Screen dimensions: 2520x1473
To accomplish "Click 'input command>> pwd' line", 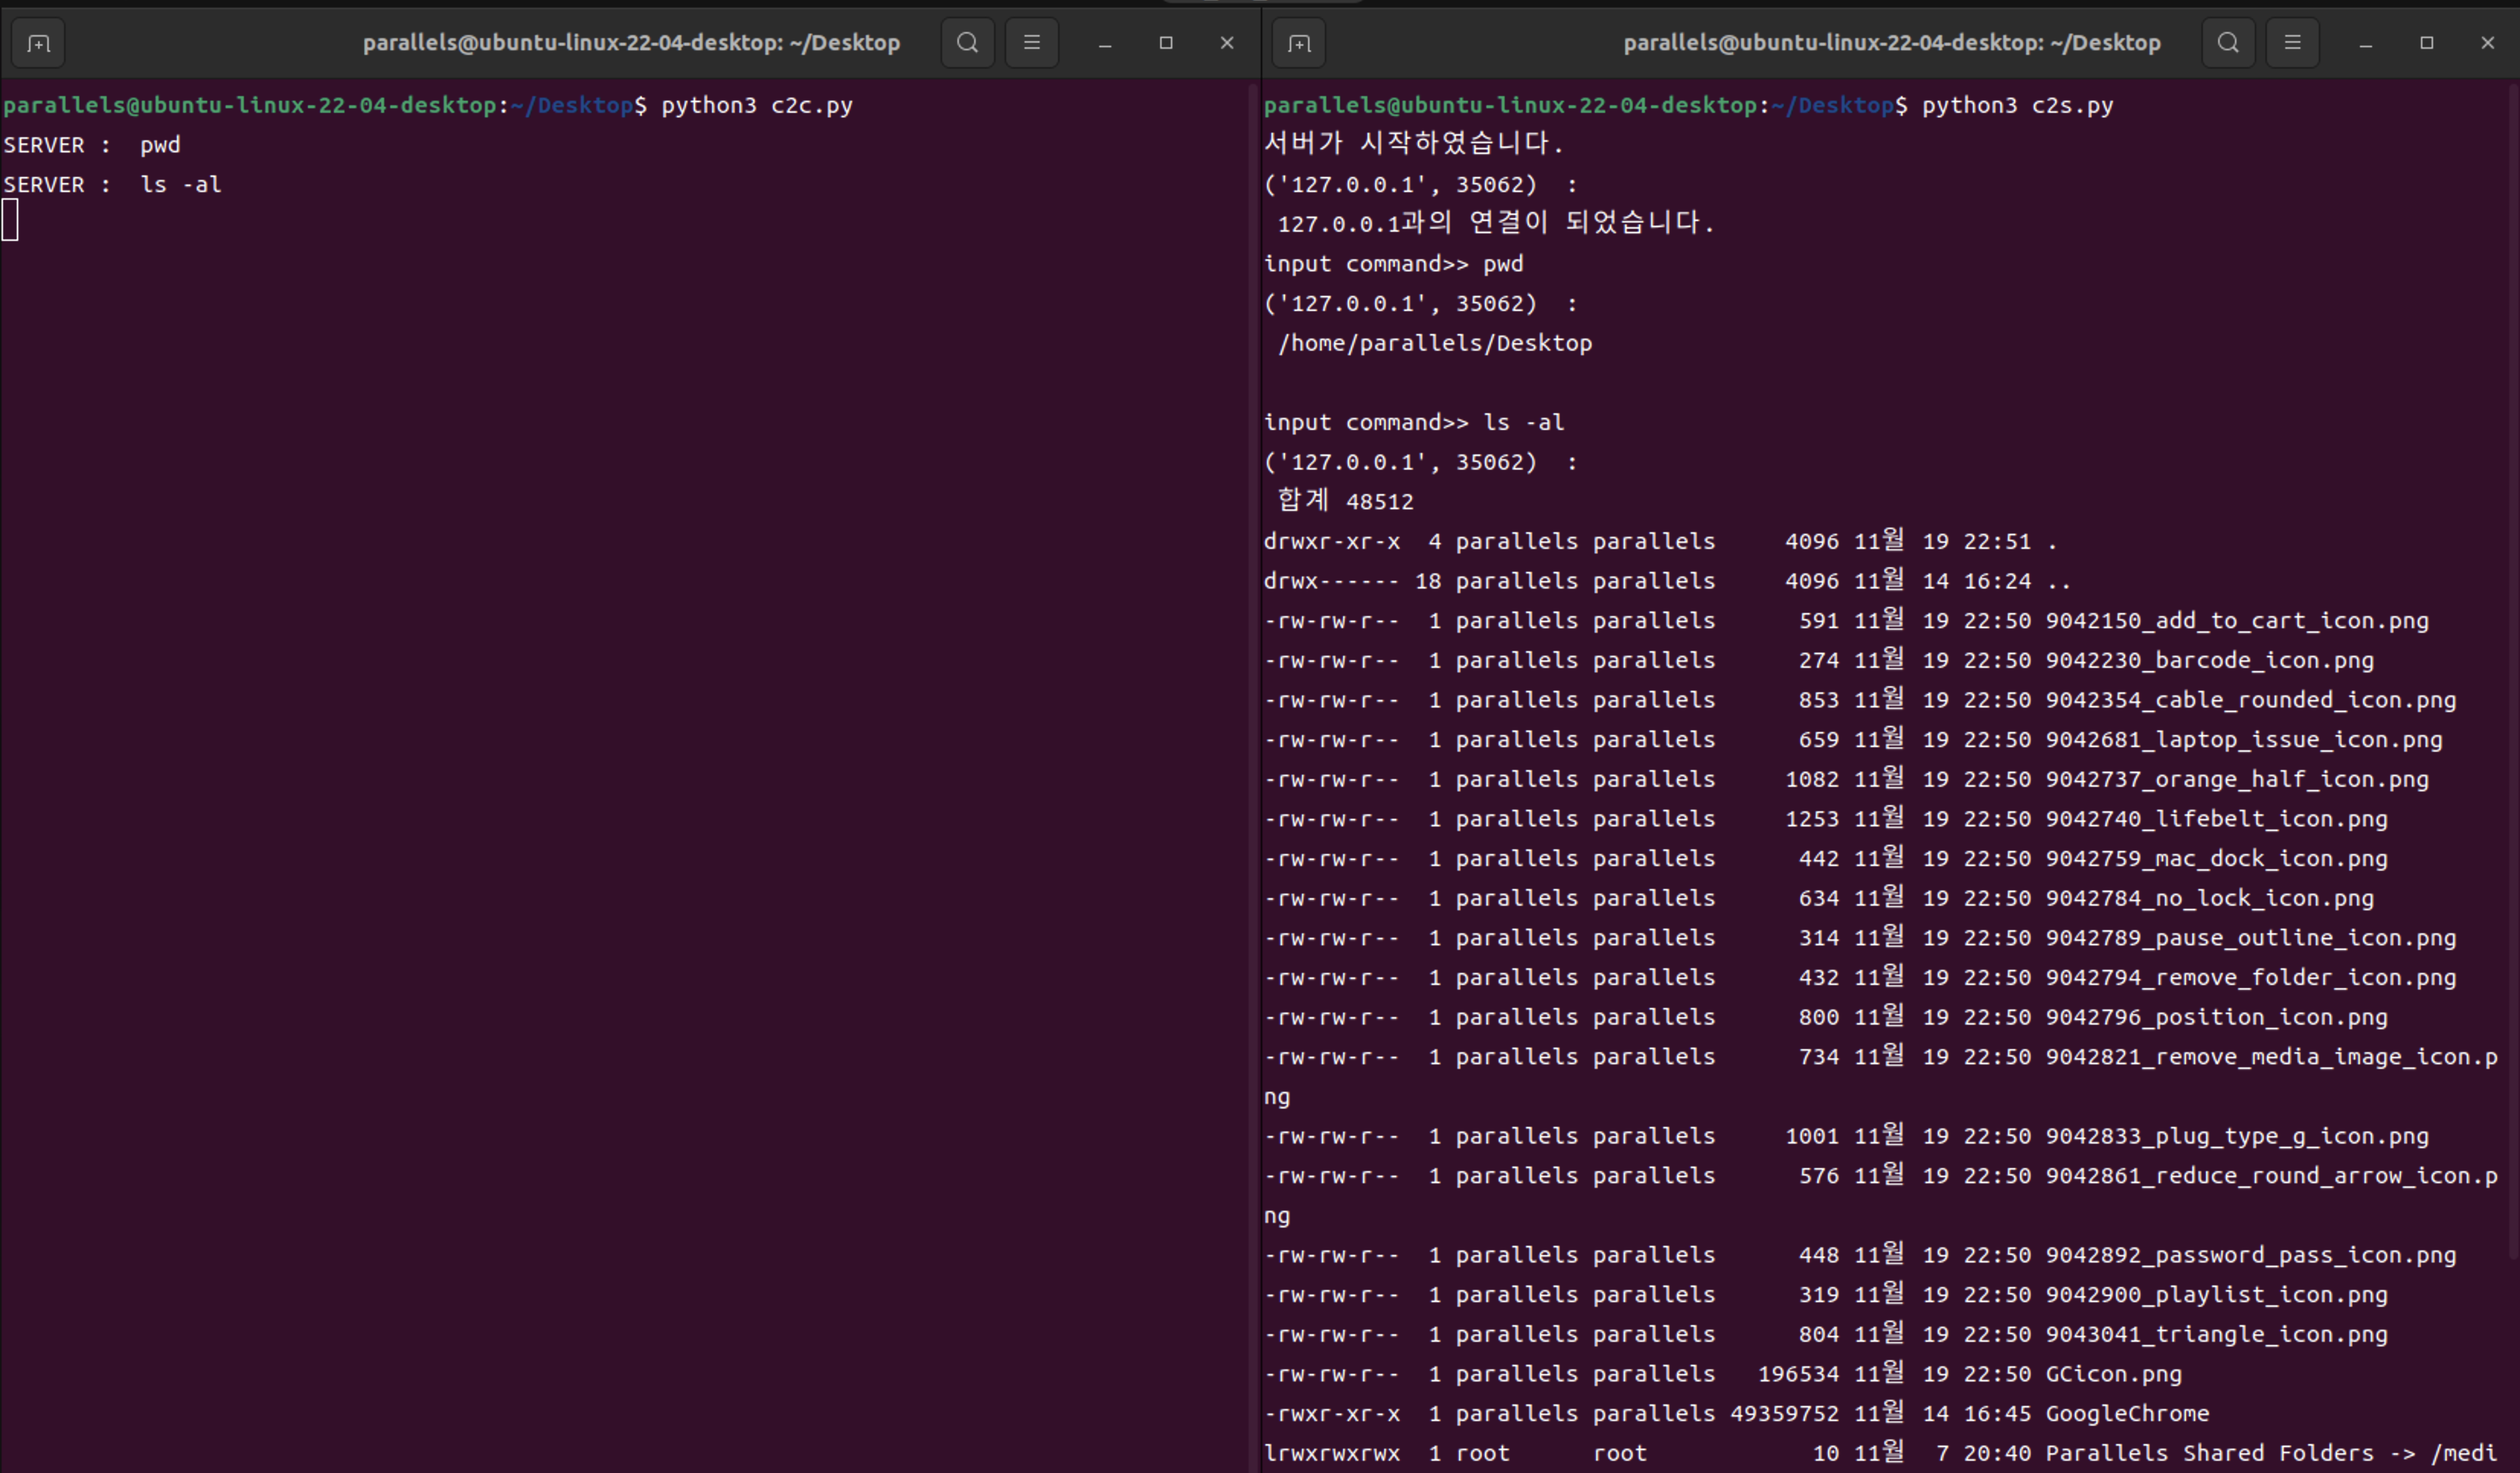I will point(1394,264).
